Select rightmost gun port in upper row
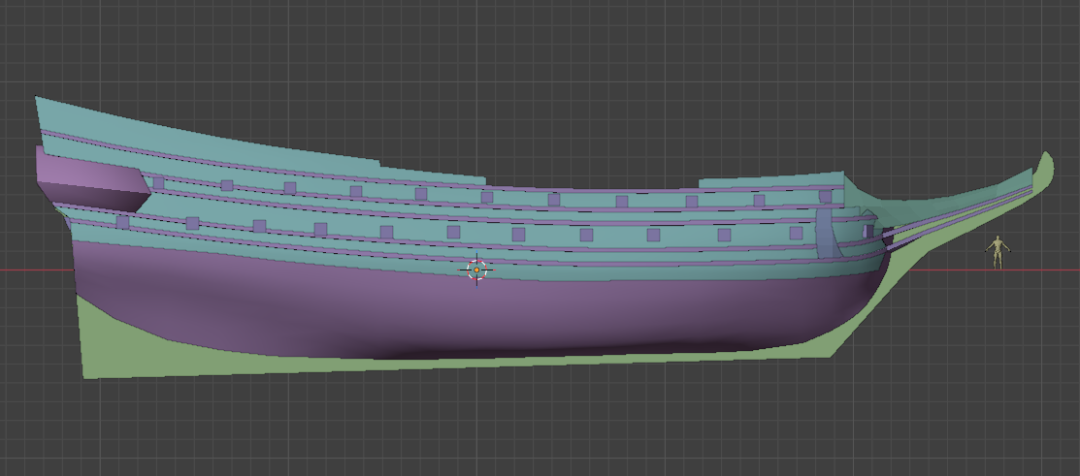The width and height of the screenshot is (1080, 476). point(825,197)
